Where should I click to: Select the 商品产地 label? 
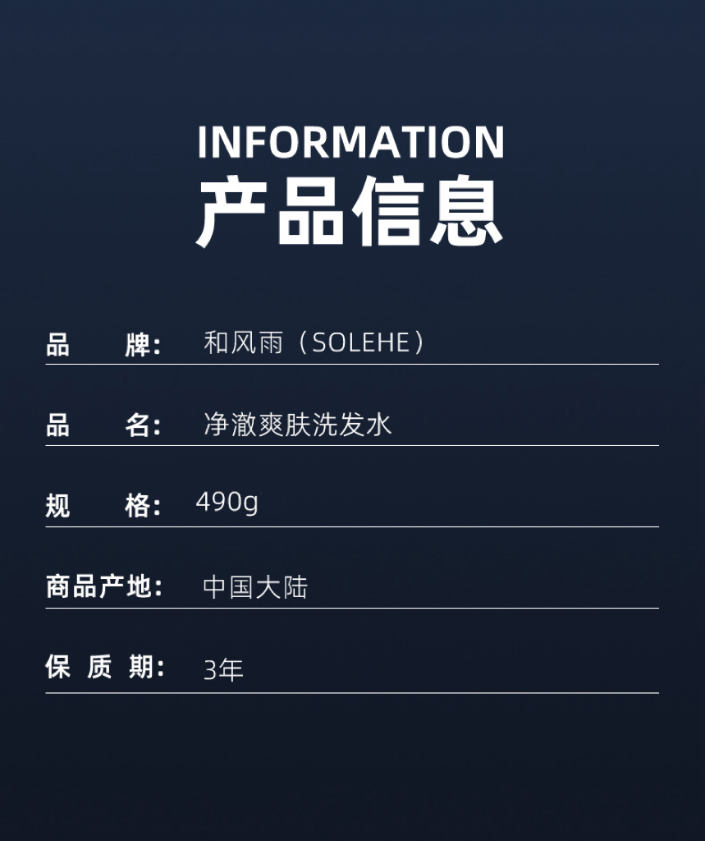point(104,586)
